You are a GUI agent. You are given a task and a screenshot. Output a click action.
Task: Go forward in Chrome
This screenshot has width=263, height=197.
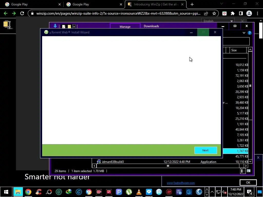click(14, 13)
